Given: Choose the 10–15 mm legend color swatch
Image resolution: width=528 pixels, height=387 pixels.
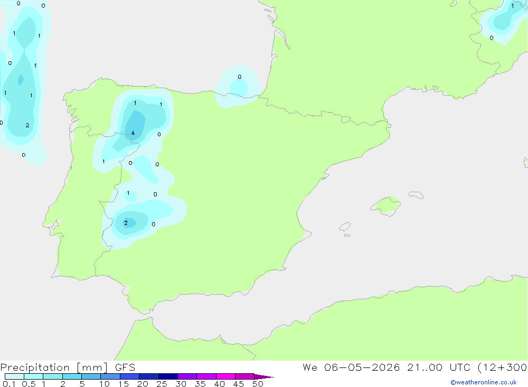Looking at the screenshot, I should (110, 376).
